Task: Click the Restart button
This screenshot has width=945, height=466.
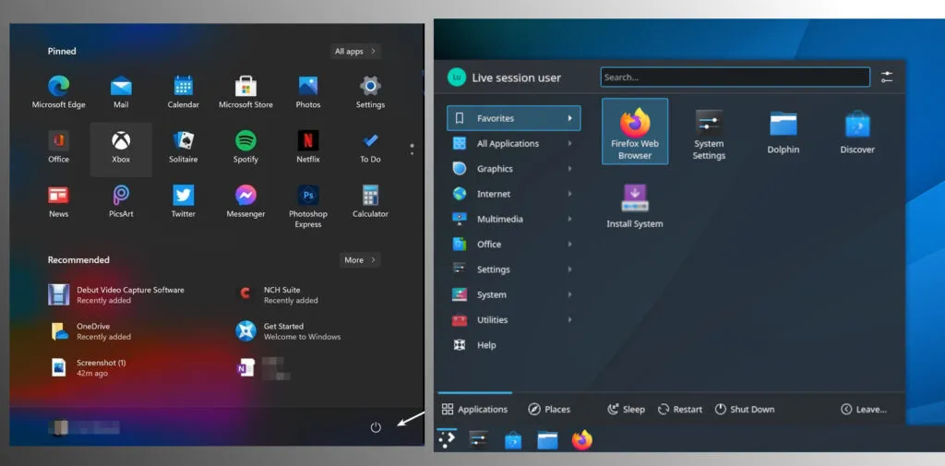Action: (680, 410)
